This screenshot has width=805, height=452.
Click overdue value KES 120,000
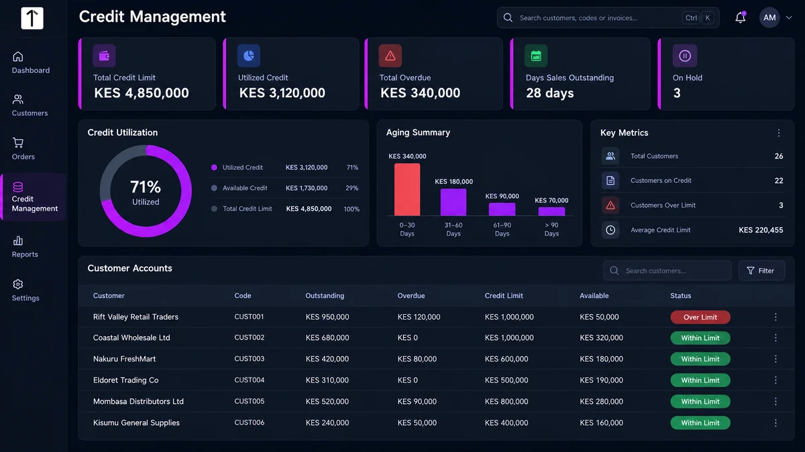(x=419, y=317)
